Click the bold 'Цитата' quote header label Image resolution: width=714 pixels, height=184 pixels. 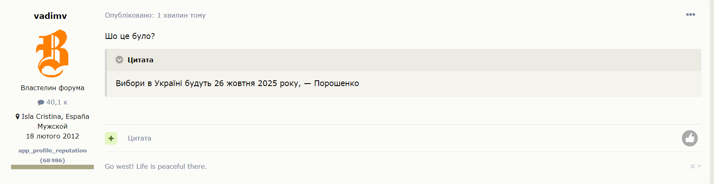pos(141,60)
